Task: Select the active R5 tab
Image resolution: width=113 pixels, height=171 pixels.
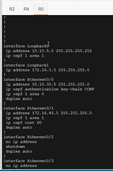Action: (41, 9)
